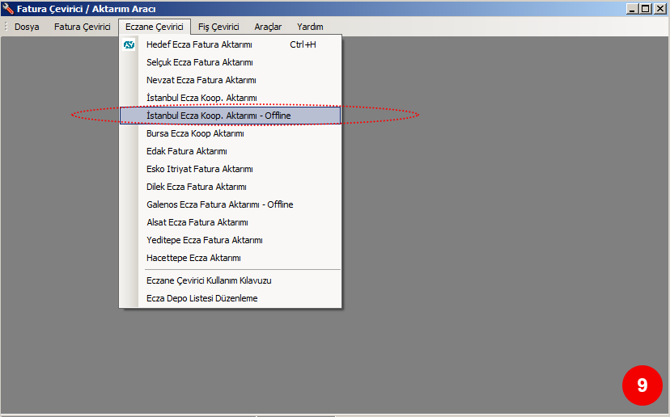670x417 pixels.
Task: Click the wrench app icon in title bar
Action: coord(8,9)
